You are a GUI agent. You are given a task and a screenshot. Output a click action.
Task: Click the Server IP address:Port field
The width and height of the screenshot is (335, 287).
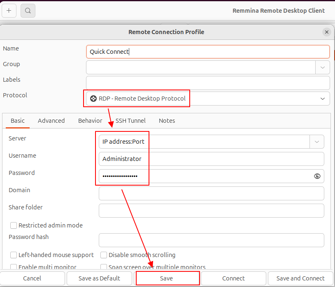point(204,142)
